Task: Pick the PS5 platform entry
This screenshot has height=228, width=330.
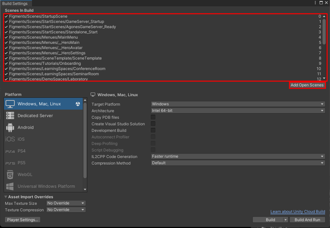Action: tap(43, 163)
